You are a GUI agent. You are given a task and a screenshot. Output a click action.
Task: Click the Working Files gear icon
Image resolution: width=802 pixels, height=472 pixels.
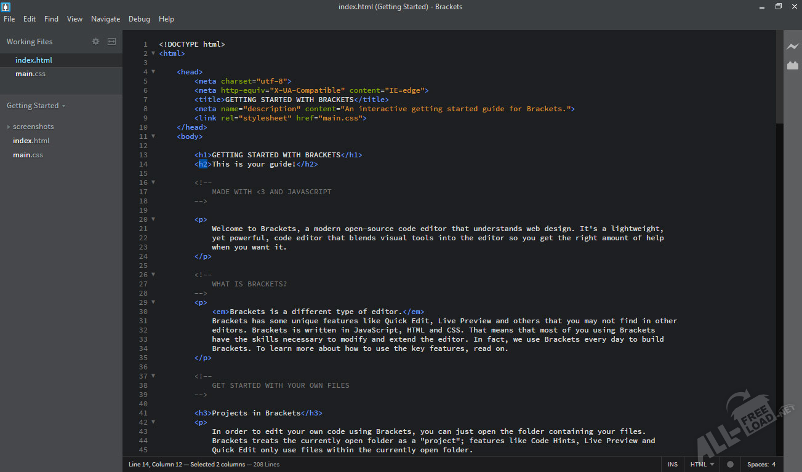[95, 42]
